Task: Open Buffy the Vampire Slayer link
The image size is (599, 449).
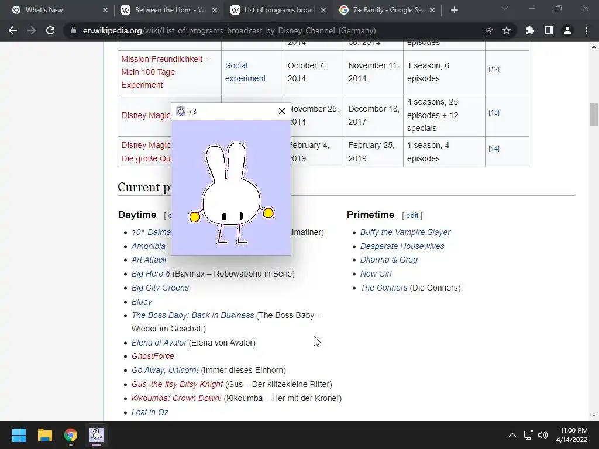Action: coord(405,232)
